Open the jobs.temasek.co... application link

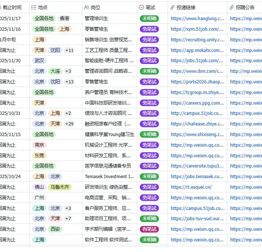(197, 176)
